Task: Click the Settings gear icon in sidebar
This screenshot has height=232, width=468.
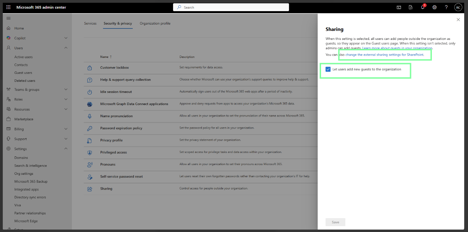Action: click(8, 149)
